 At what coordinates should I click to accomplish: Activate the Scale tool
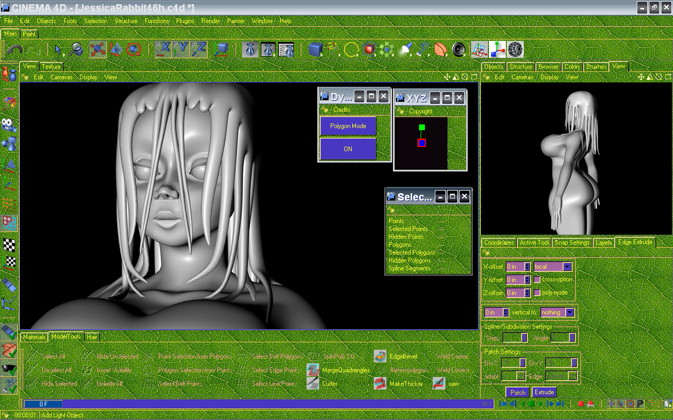(x=116, y=50)
